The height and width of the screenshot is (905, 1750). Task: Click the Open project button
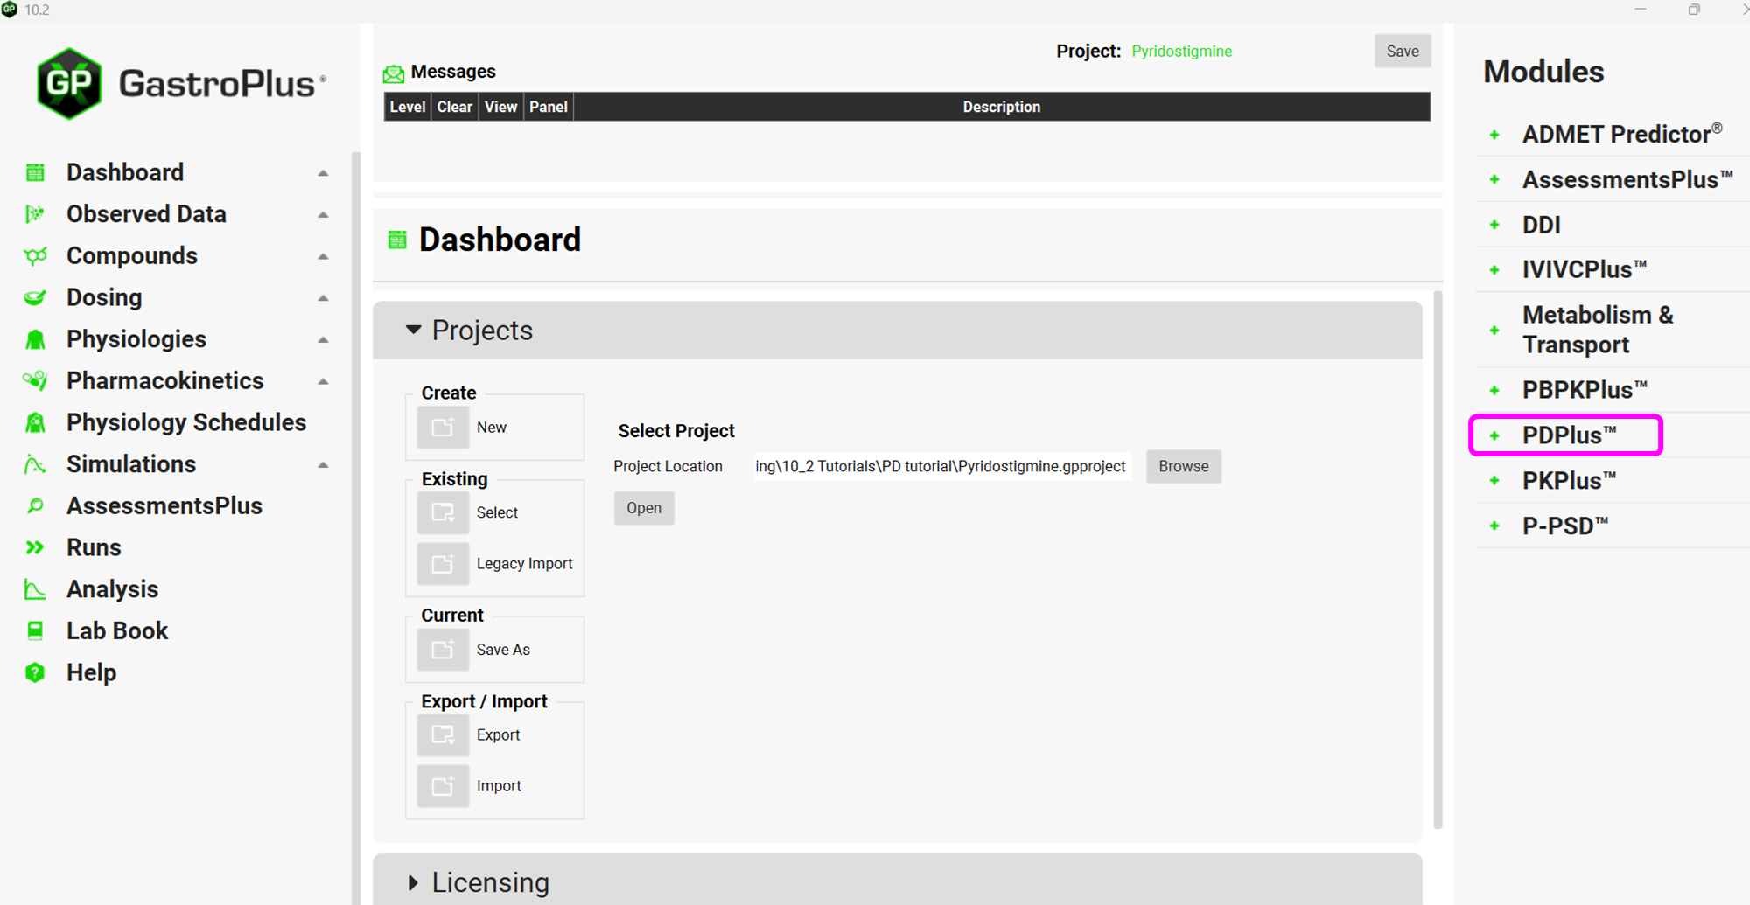coord(644,508)
